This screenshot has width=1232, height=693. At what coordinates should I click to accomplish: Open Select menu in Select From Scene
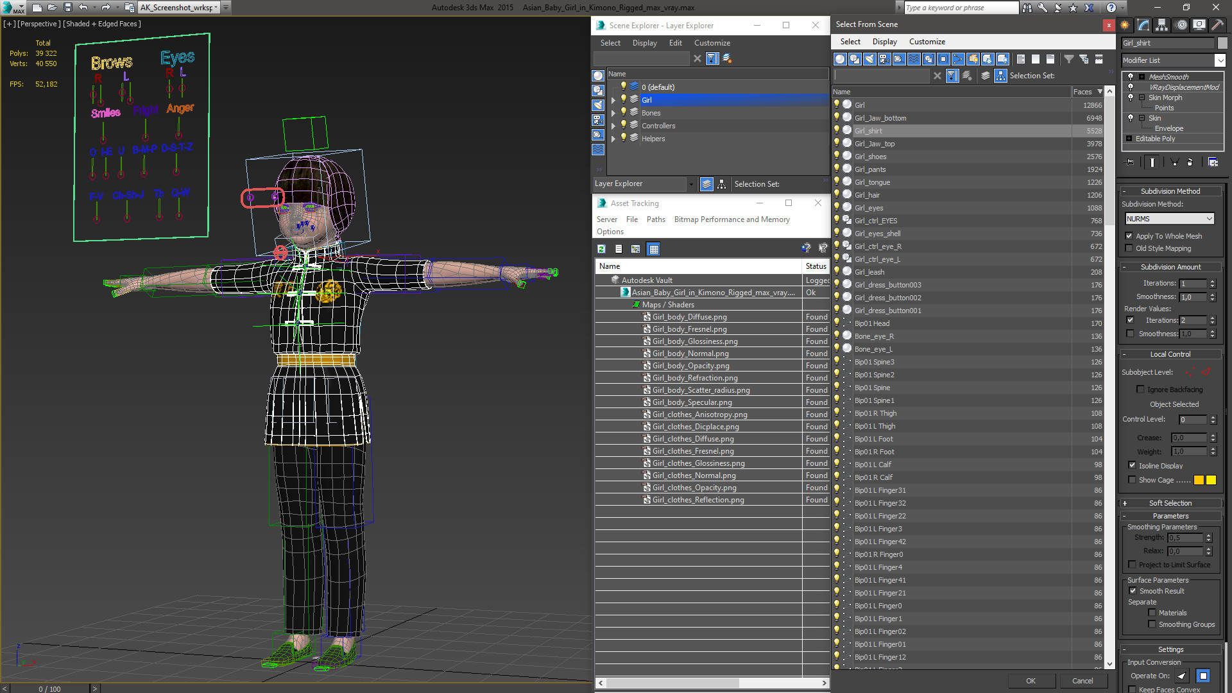pos(850,42)
